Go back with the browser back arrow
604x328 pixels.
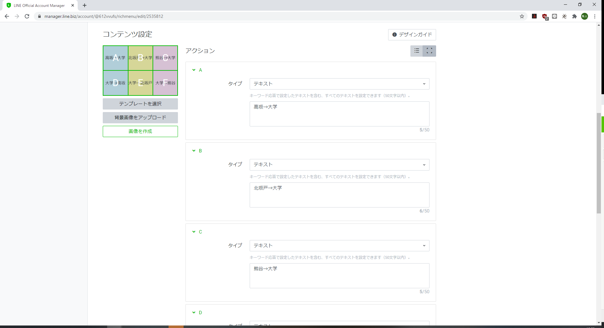coord(7,16)
